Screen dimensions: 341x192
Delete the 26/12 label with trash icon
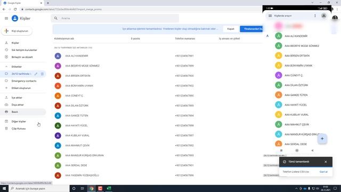[x=42, y=74]
